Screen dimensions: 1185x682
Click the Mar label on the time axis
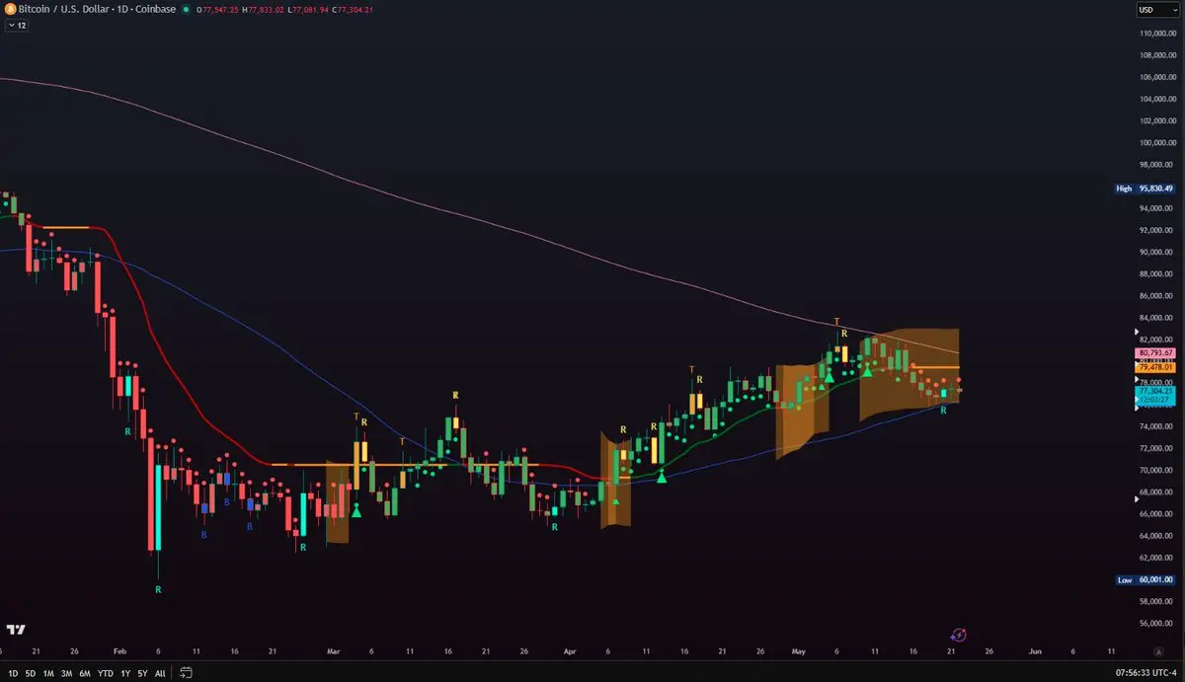(333, 652)
